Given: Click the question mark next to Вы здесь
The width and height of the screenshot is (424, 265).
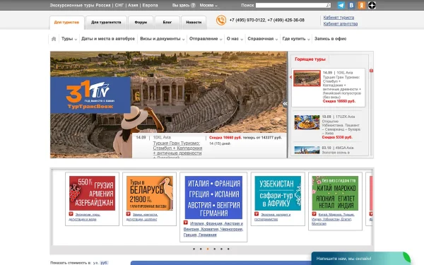Looking at the screenshot, I should pyautogui.click(x=193, y=5).
